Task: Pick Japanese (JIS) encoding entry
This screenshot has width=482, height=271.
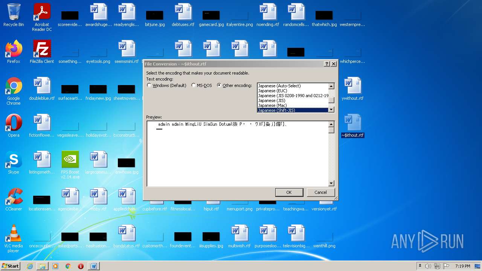Action: (293, 100)
